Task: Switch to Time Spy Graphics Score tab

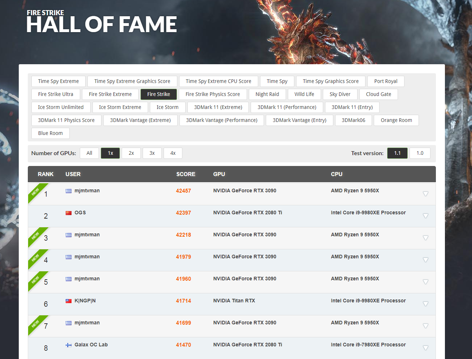Action: [x=331, y=81]
